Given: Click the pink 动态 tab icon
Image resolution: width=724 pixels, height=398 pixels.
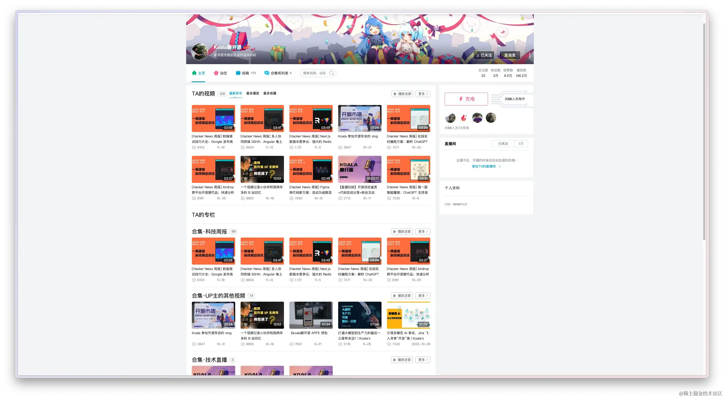Looking at the screenshot, I should 216,73.
